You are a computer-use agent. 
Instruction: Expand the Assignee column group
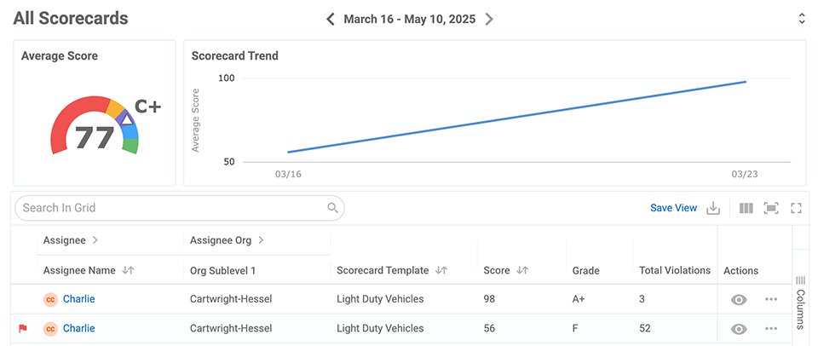pyautogui.click(x=95, y=240)
